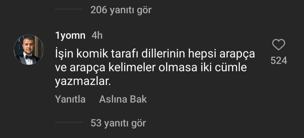View the 524 likes count
This screenshot has height=138, width=304.
tap(279, 61)
